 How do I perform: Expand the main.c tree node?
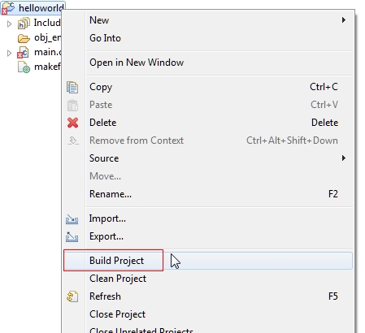click(9, 53)
